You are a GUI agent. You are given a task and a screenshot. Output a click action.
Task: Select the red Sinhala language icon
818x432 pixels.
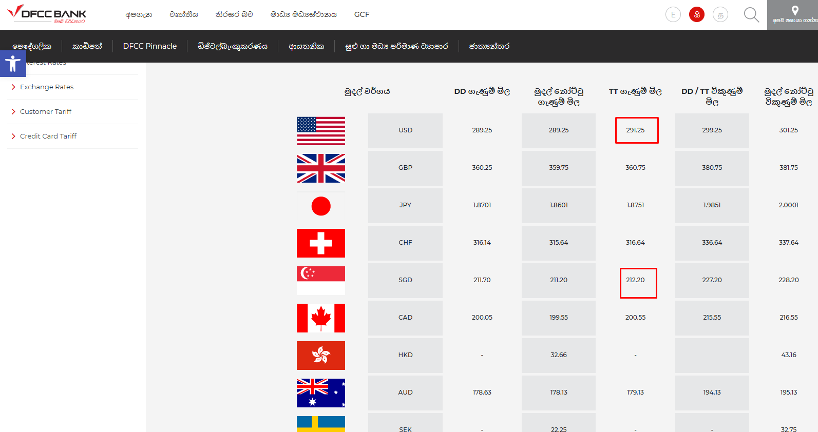pos(697,15)
